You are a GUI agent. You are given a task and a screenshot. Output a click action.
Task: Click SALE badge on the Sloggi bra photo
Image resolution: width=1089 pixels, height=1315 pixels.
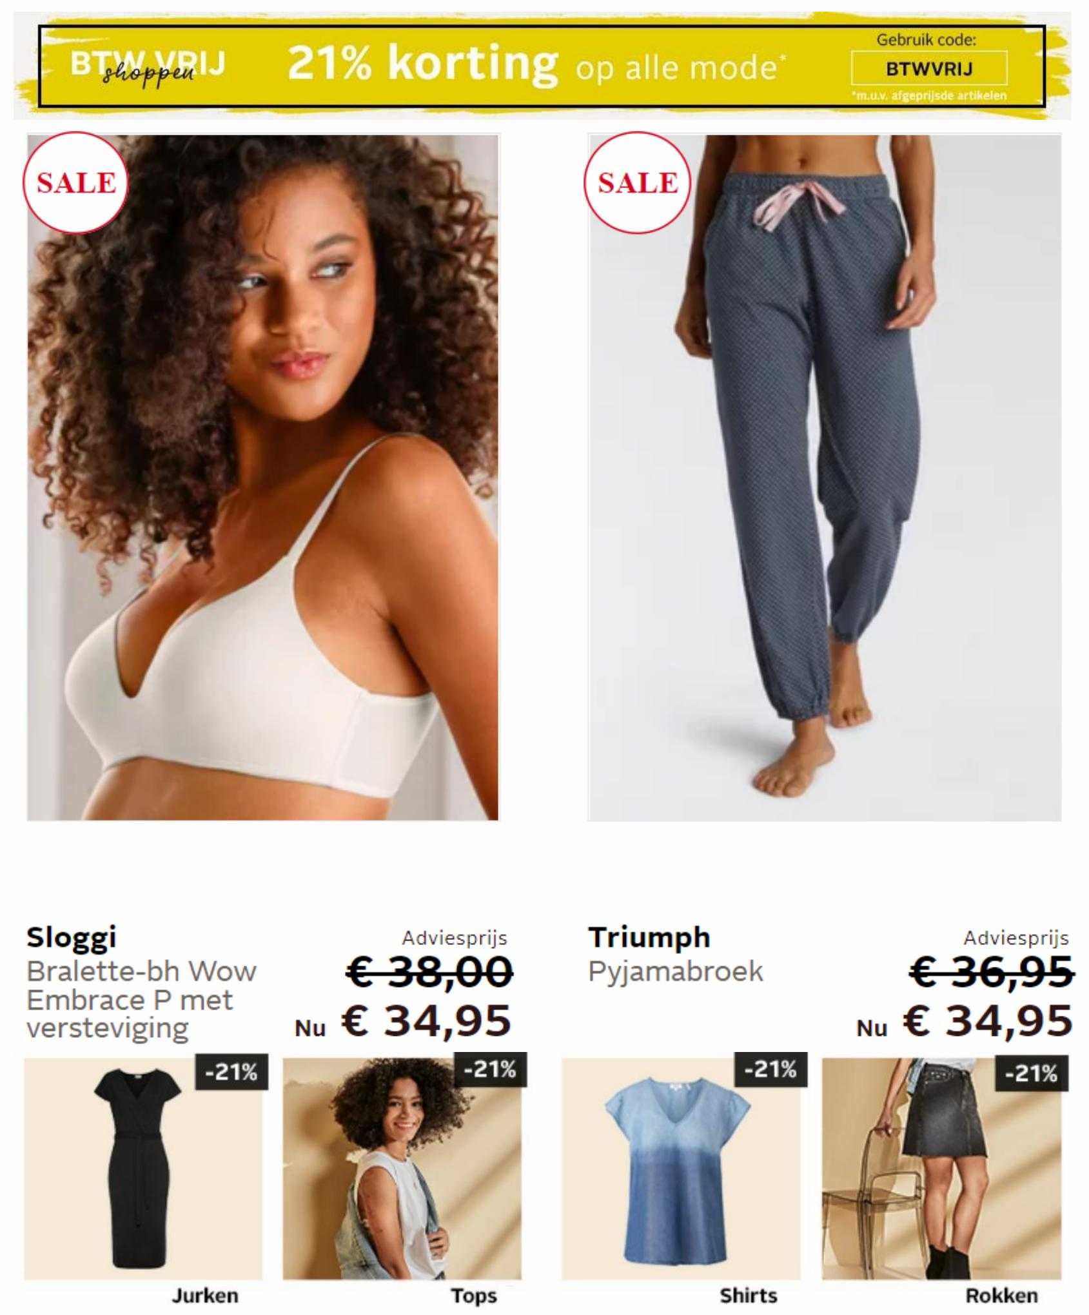[x=76, y=183]
